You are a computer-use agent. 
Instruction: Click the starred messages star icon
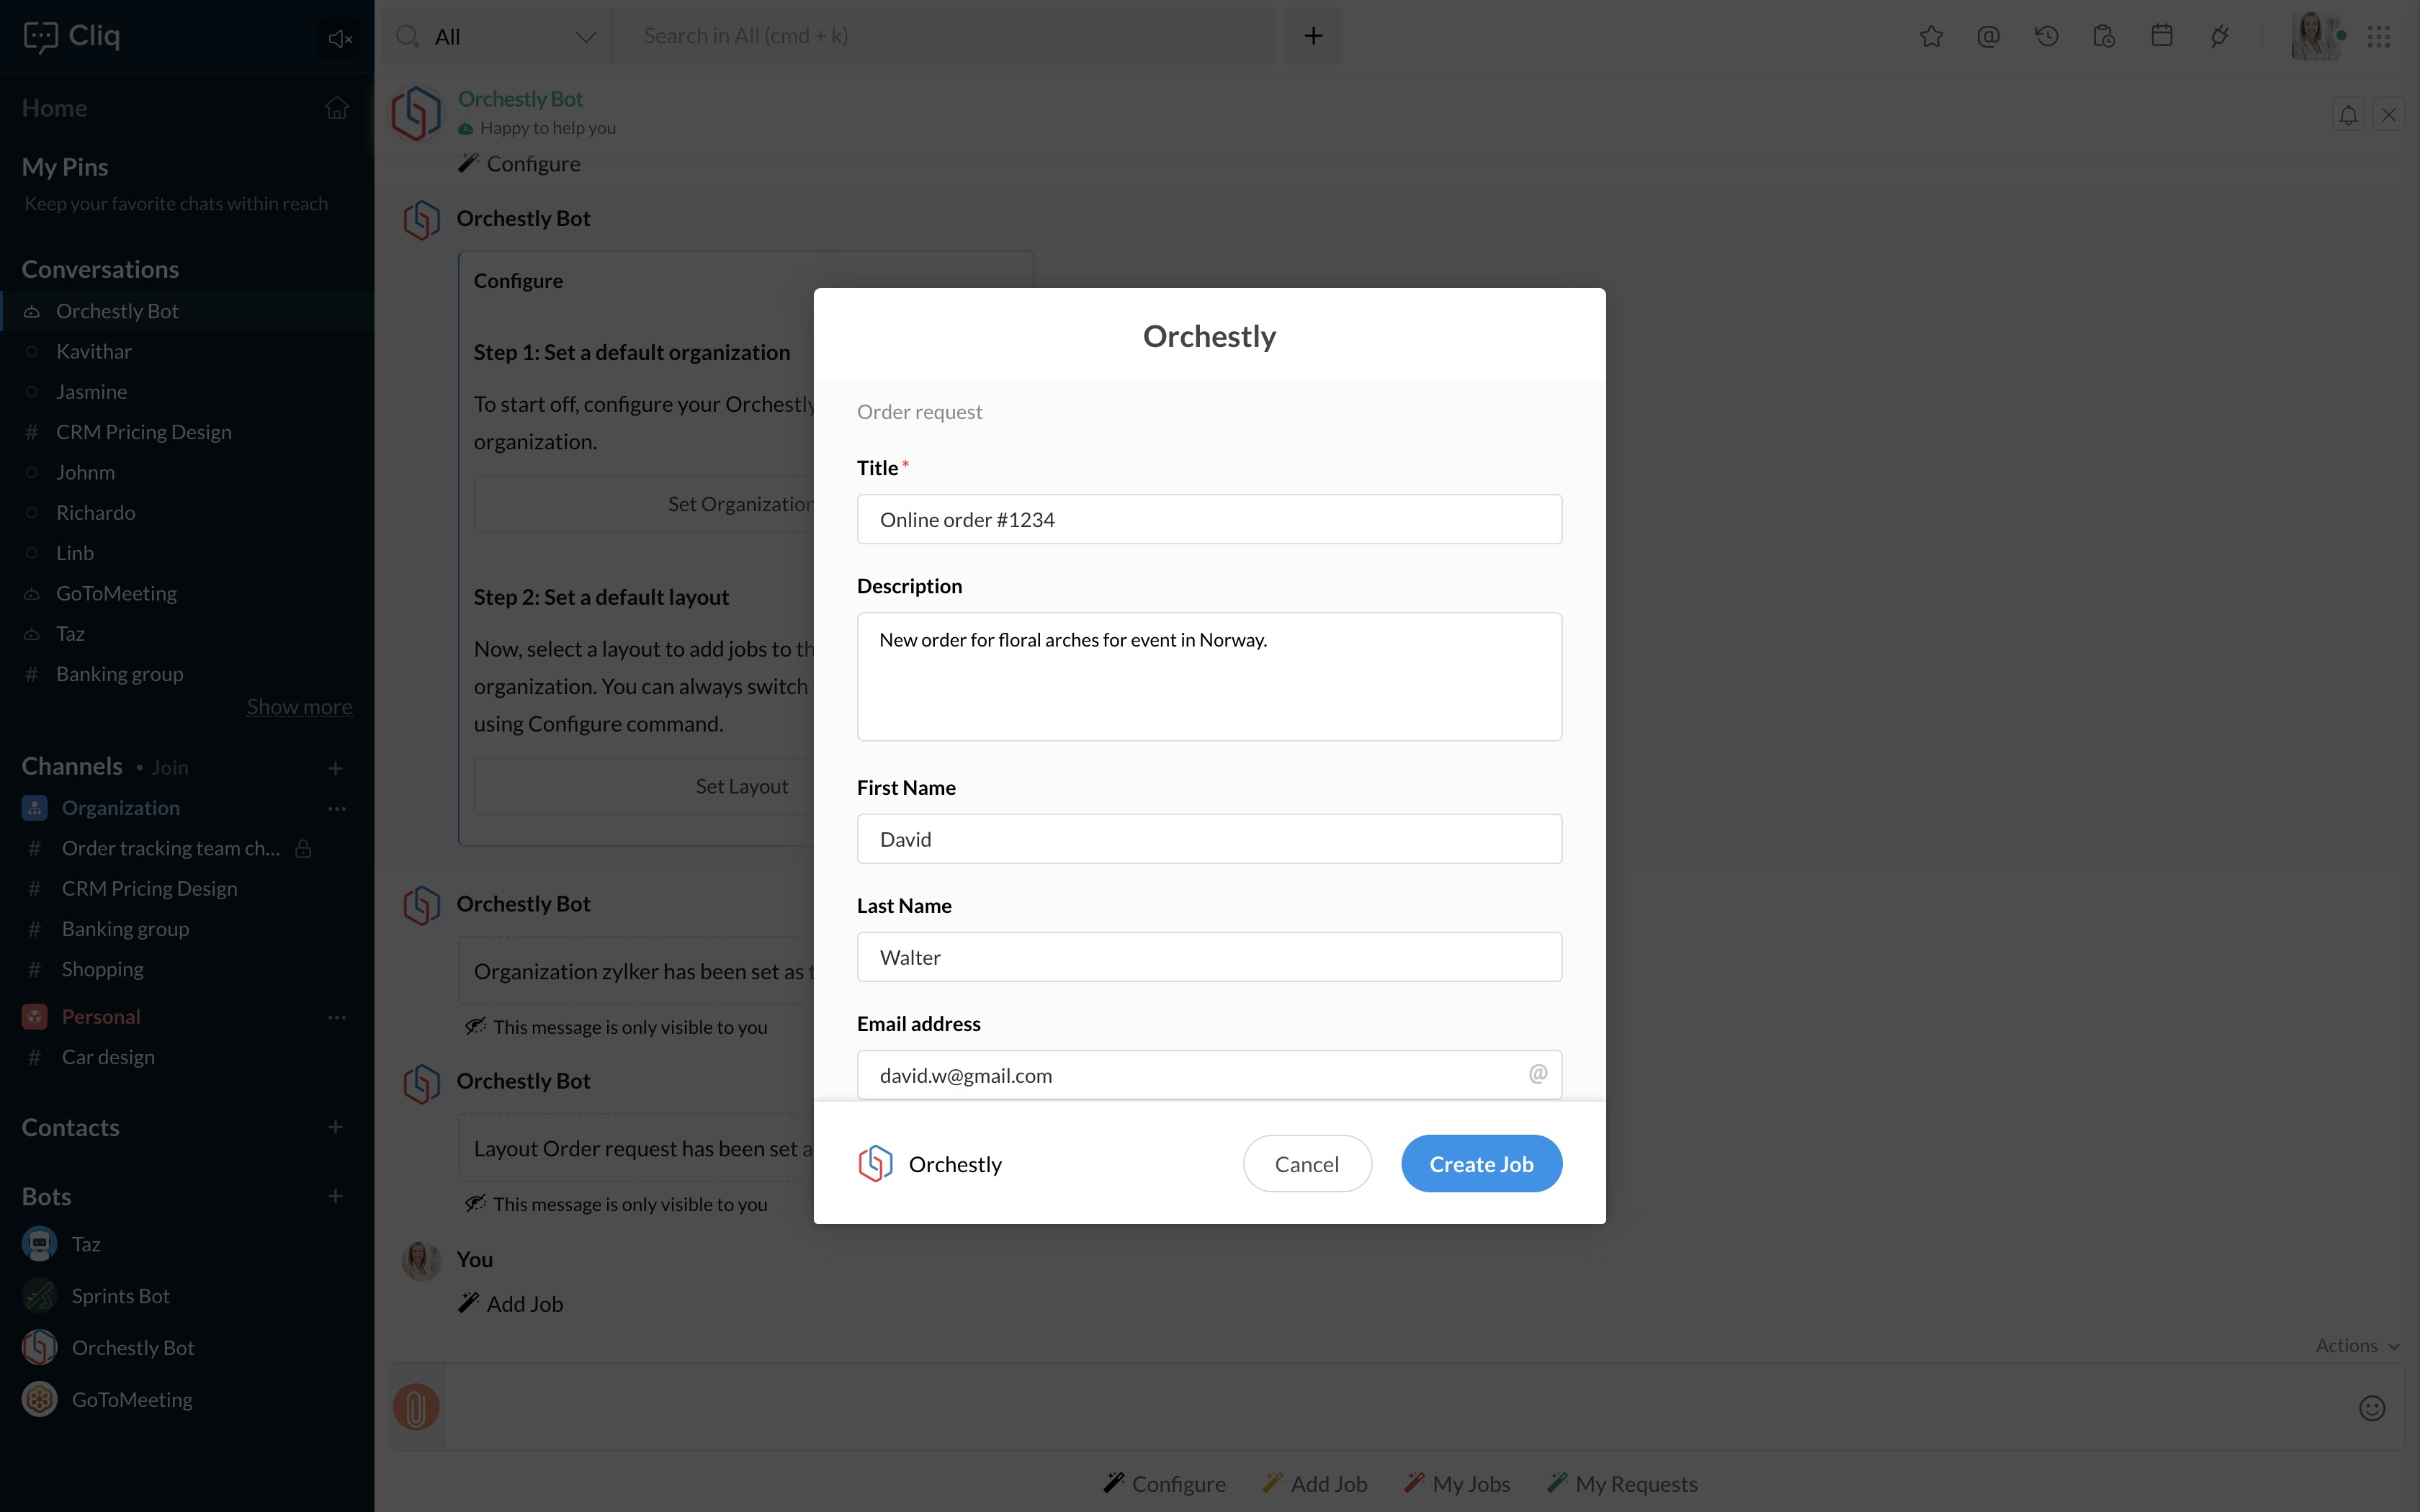[1931, 36]
